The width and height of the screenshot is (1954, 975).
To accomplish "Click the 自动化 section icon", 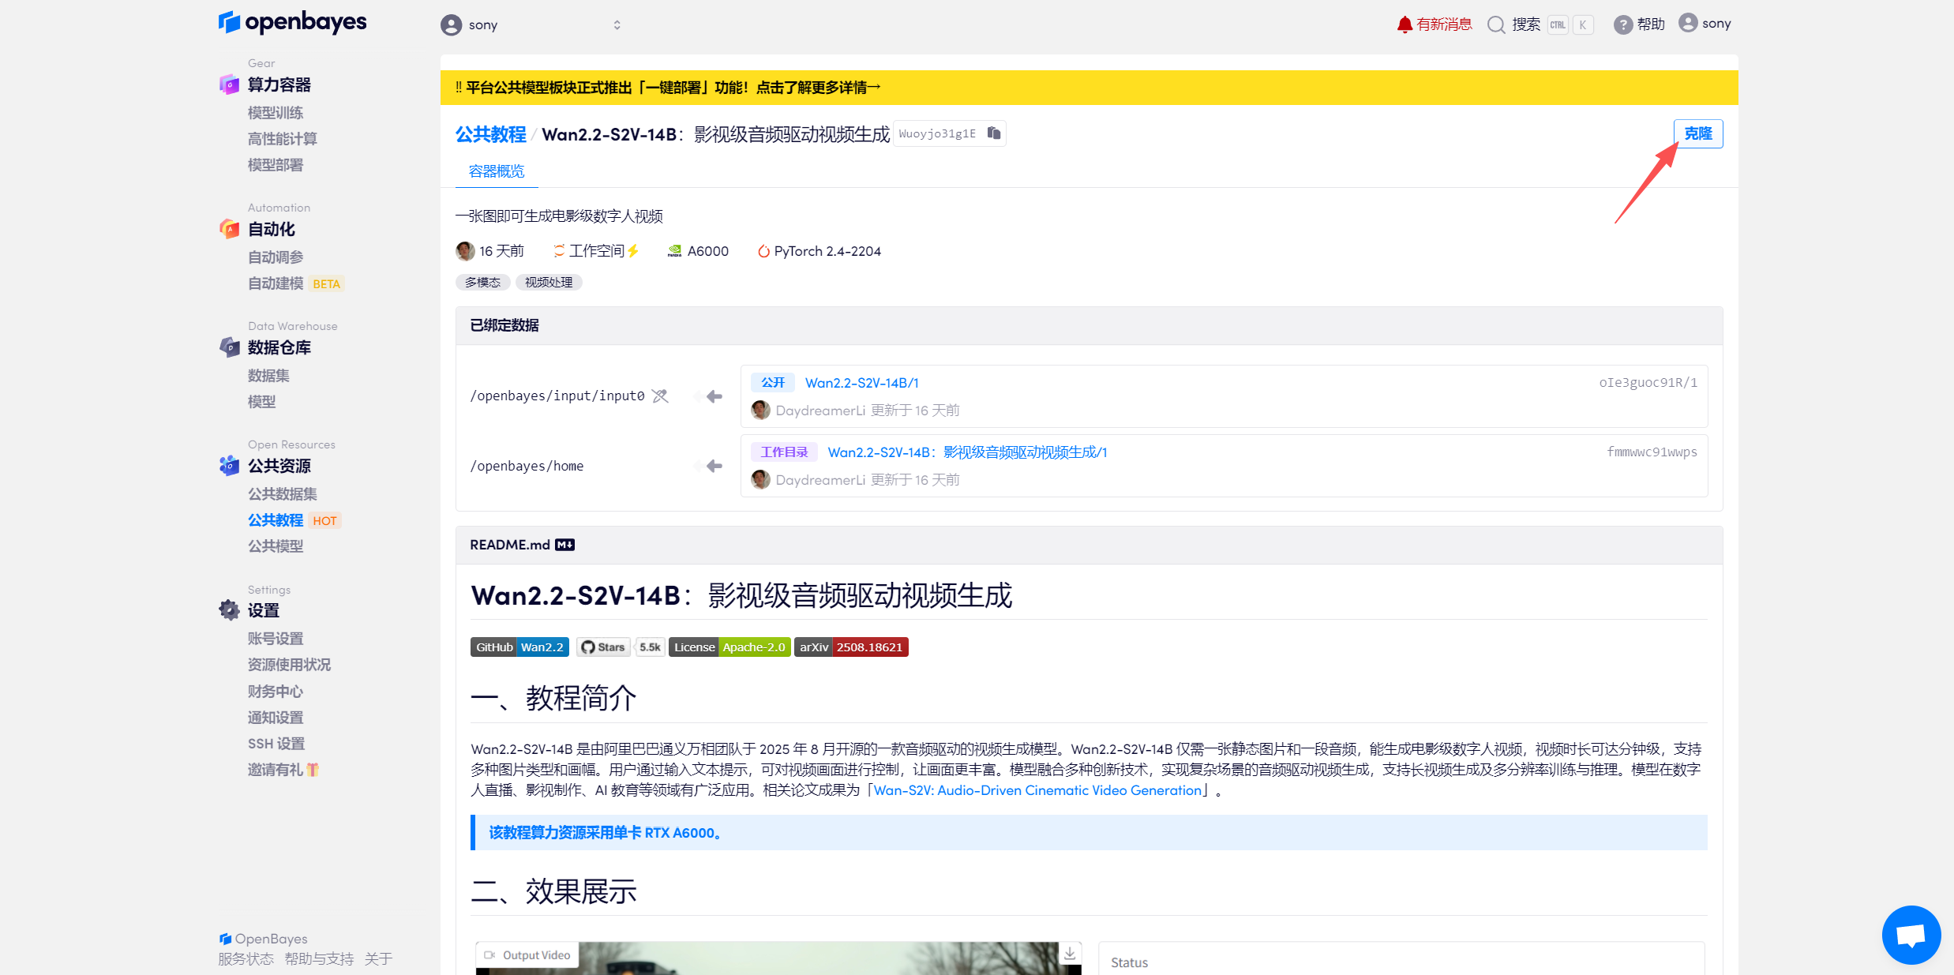I will click(x=229, y=229).
